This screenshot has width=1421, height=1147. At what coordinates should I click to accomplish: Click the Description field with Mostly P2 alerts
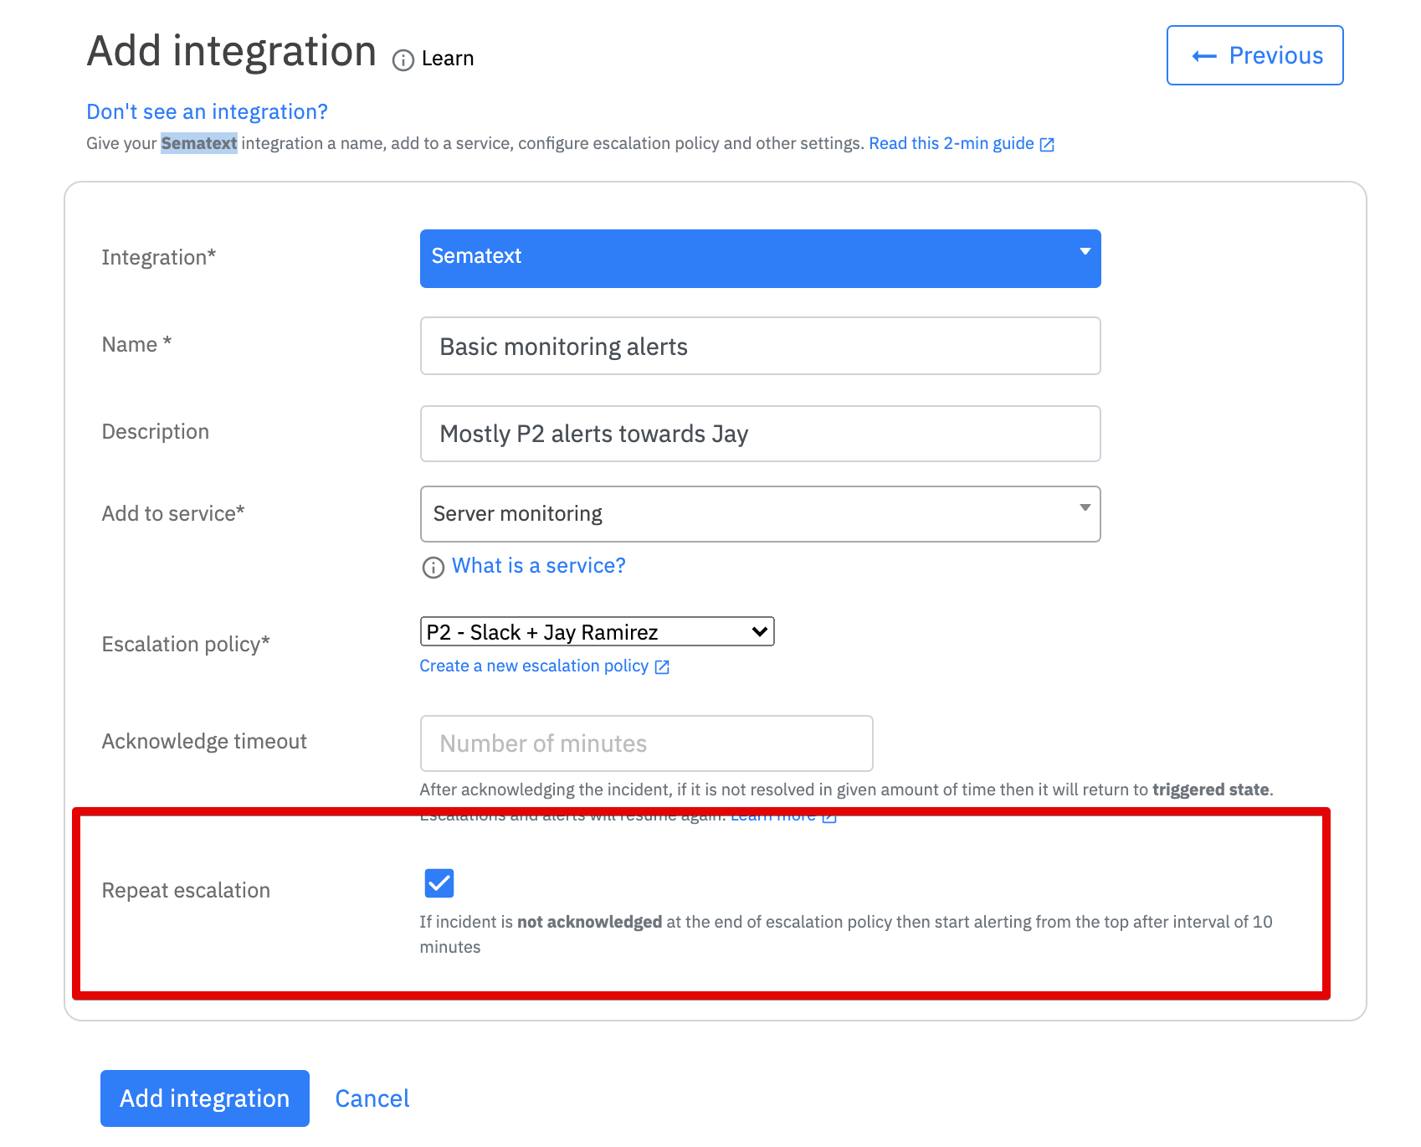(760, 434)
